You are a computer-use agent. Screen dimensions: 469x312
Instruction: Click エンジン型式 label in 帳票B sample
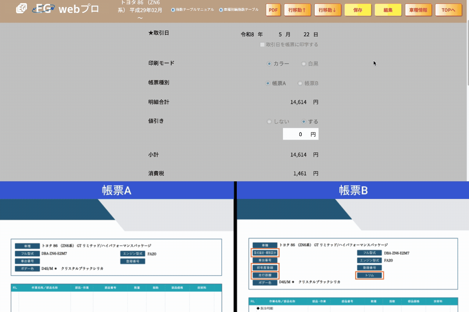[370, 260]
